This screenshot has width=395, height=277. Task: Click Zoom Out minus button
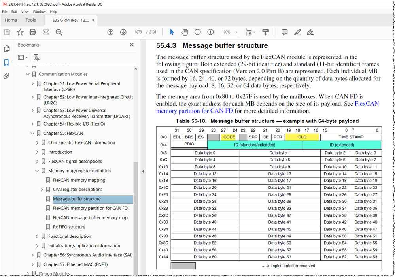pos(197,32)
